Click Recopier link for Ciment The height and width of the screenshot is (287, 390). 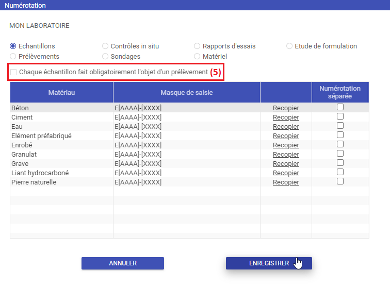(286, 117)
